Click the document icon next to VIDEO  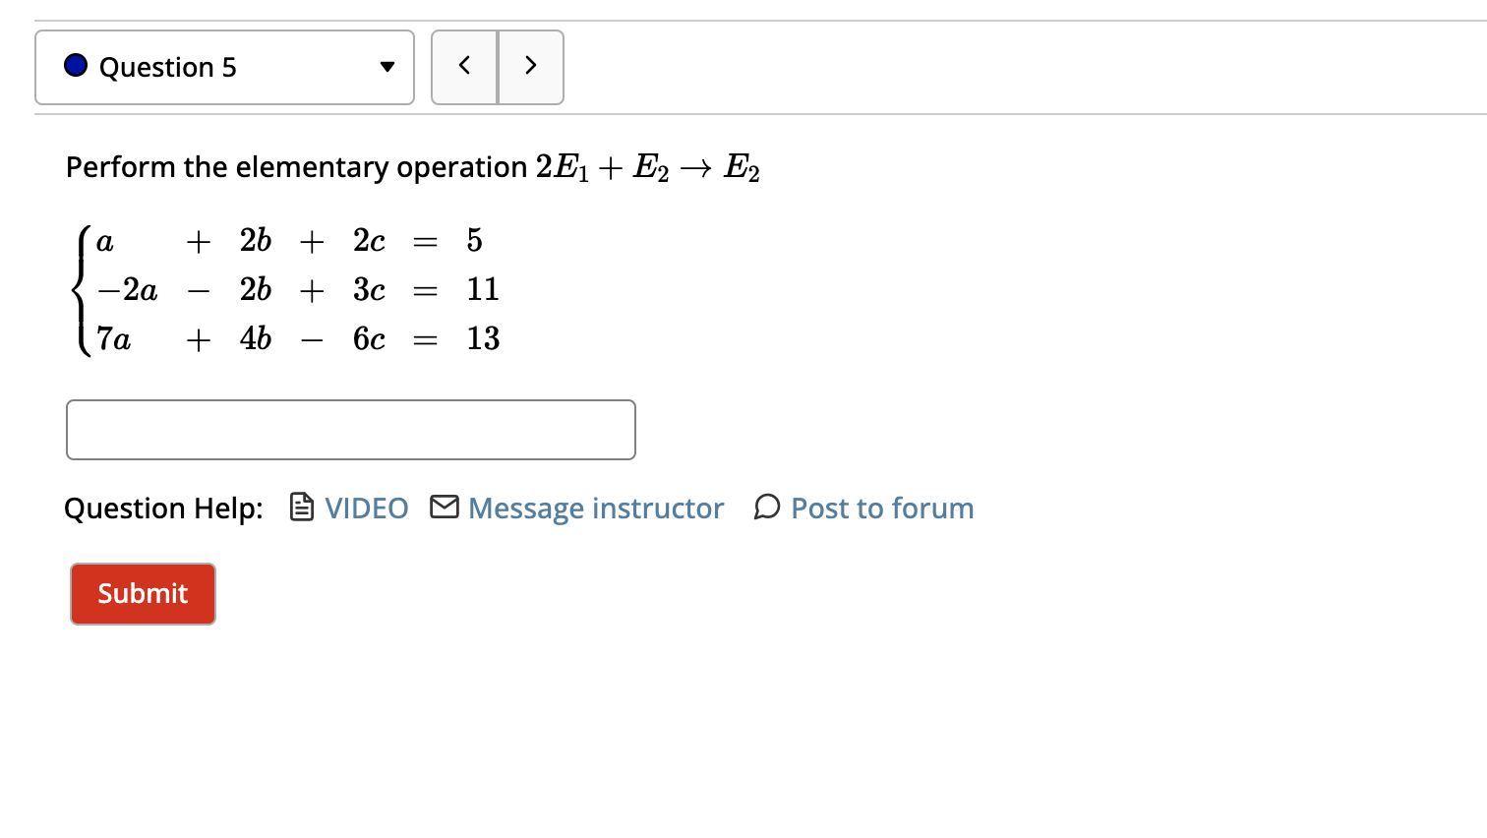(x=300, y=508)
